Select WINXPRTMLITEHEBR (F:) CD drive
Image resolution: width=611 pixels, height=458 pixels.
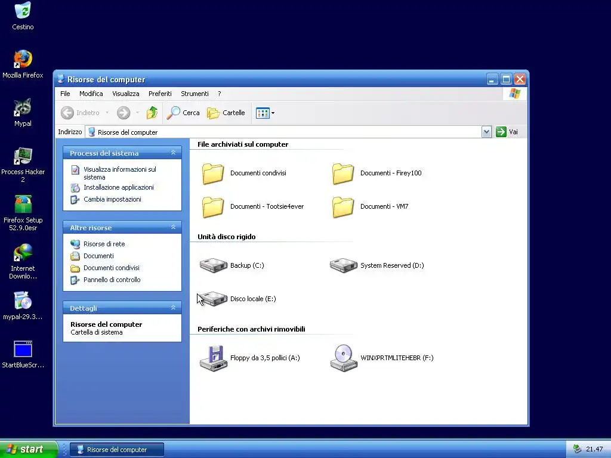[x=381, y=358]
